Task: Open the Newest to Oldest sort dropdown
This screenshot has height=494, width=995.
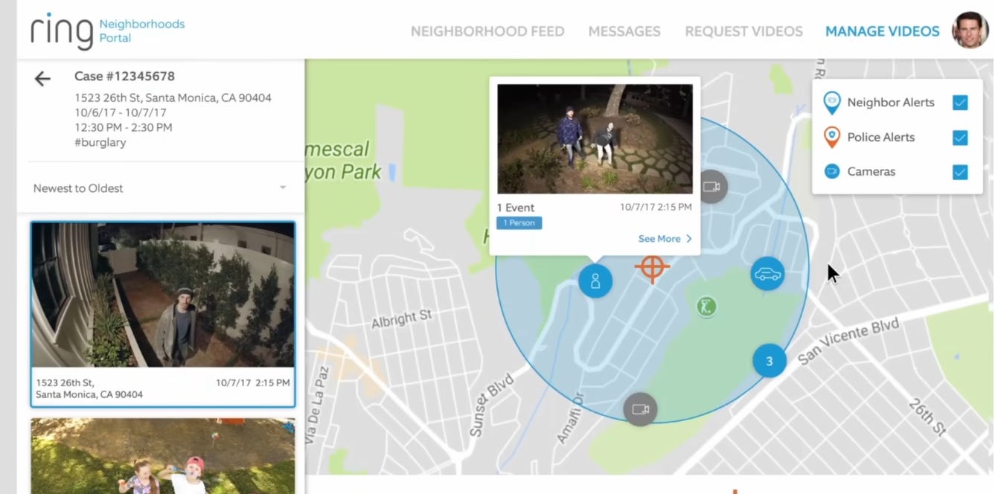Action: pos(161,188)
